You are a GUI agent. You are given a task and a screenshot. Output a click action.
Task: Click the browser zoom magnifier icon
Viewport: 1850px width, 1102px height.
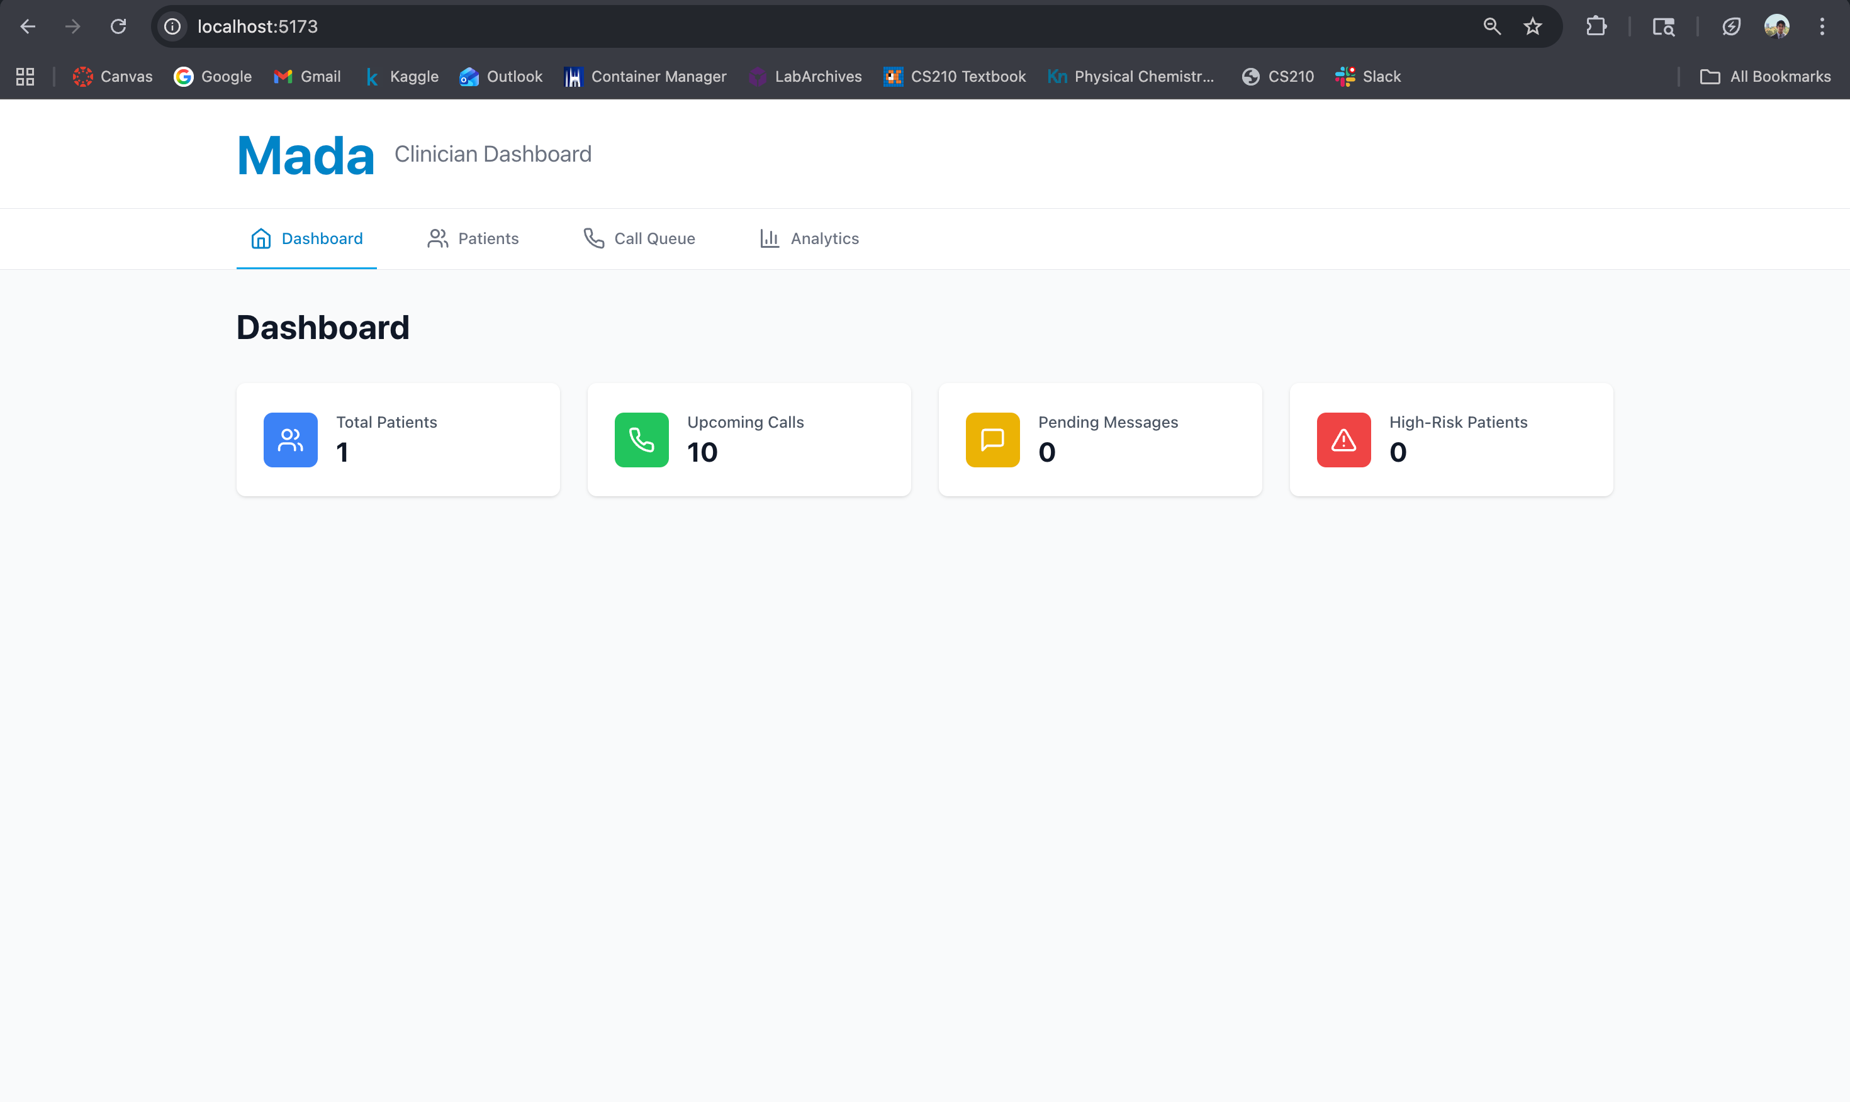point(1491,27)
